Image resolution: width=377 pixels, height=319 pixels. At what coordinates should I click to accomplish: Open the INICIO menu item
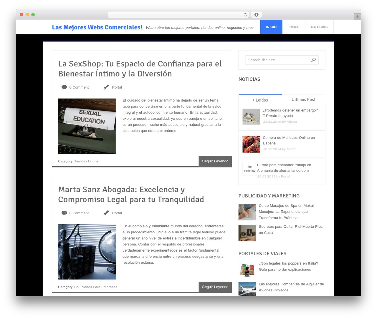pos(271,27)
